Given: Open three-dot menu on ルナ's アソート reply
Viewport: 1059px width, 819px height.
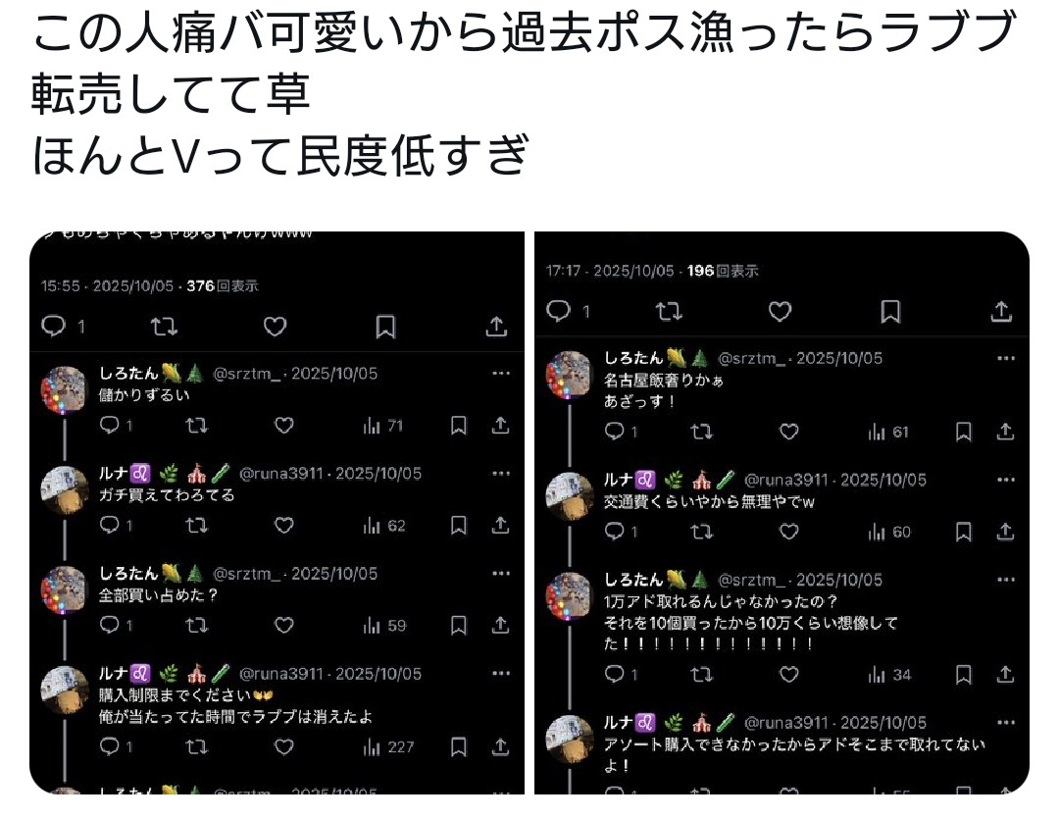Looking at the screenshot, I should 1006,722.
